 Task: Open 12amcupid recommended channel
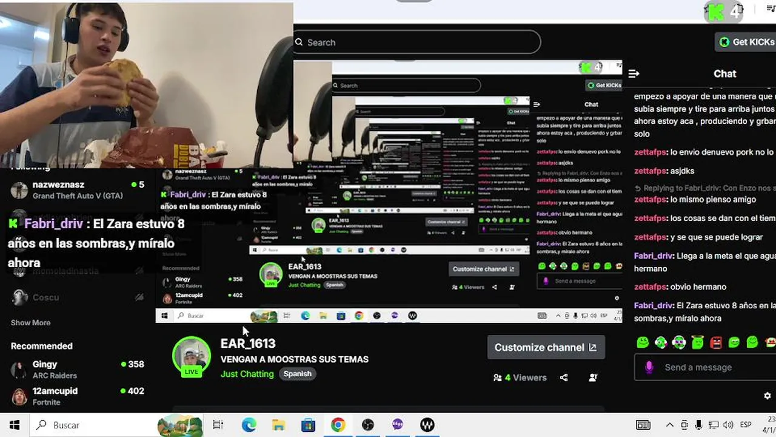[x=78, y=396]
